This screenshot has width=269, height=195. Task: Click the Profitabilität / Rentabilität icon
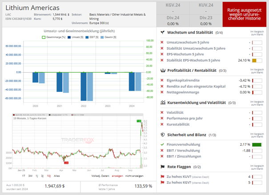pos(163,70)
